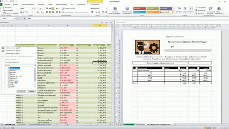Click the filter menu search field

point(21,65)
